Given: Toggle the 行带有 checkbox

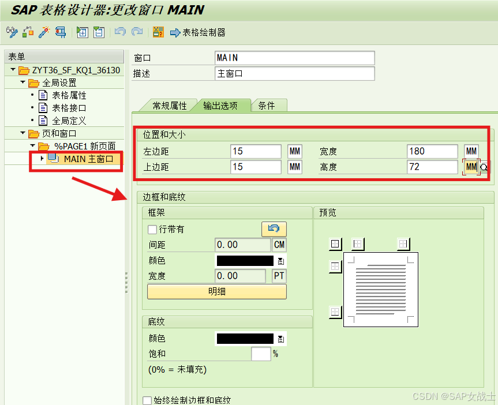Looking at the screenshot, I should coord(152,230).
